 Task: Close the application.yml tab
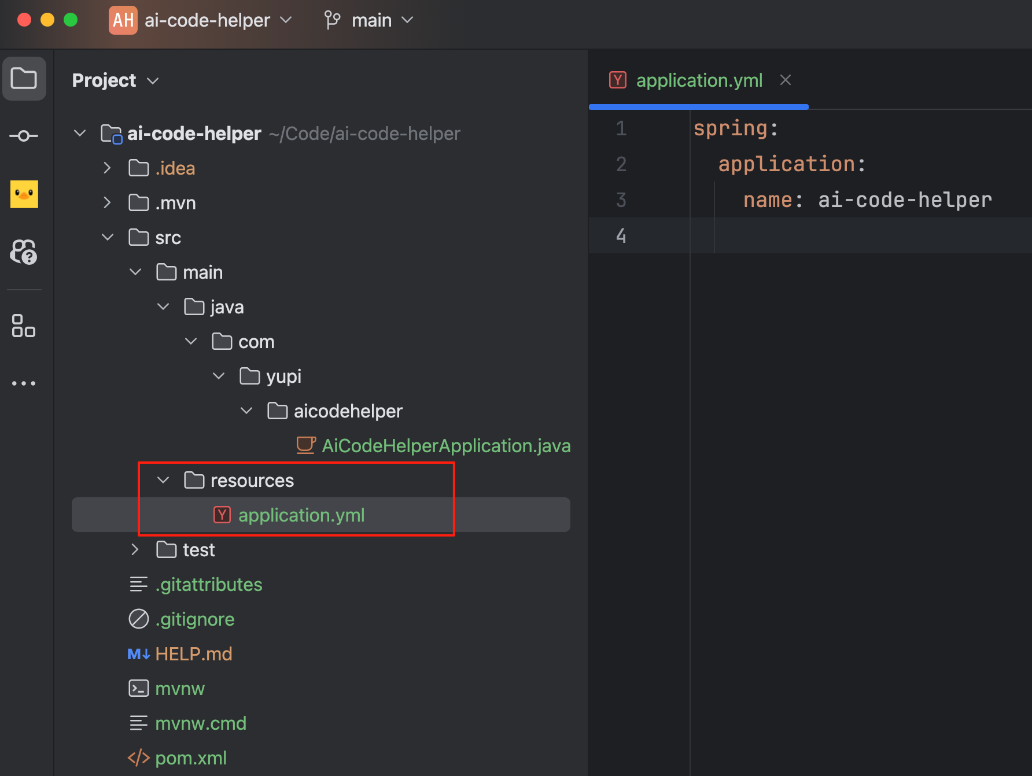click(x=785, y=80)
